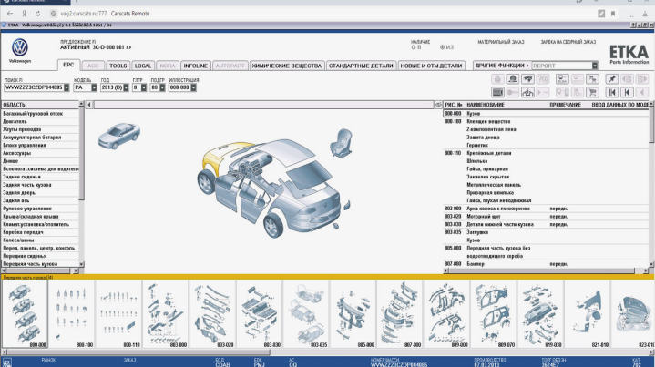
Task: Click the pushpin icon in toolbar
Action: [612, 79]
